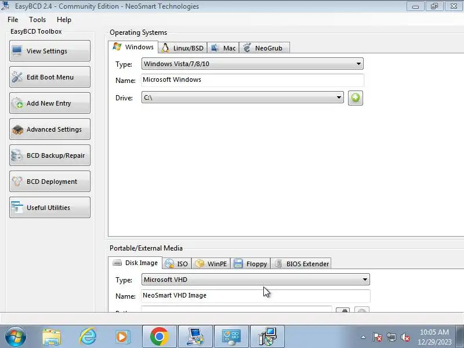Click the hard drive icon on the Disk Image tab
Image resolution: width=464 pixels, height=348 pixels.
[x=117, y=263]
